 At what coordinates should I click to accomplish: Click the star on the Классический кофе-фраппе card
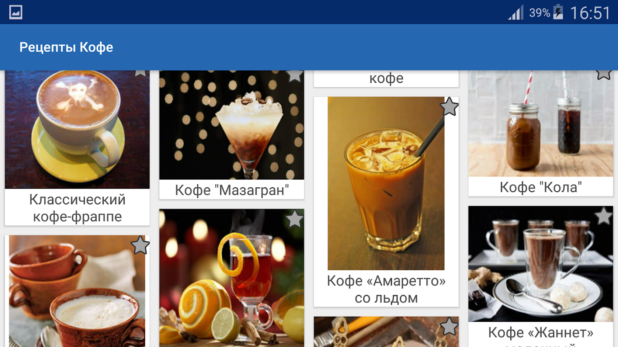(x=140, y=73)
